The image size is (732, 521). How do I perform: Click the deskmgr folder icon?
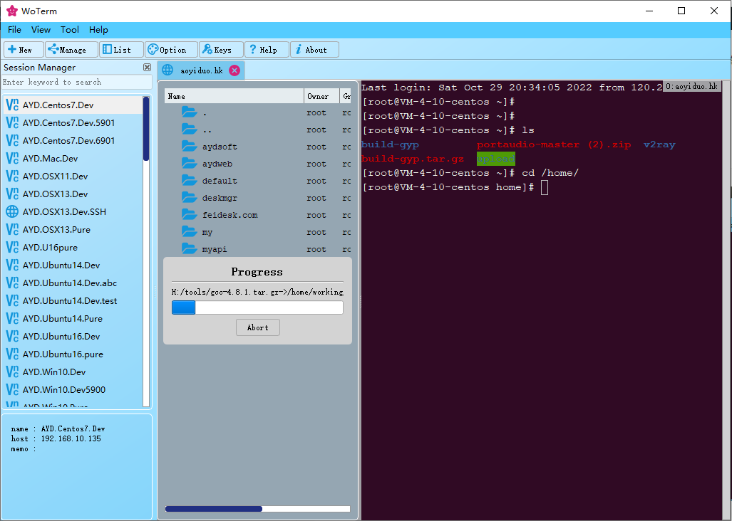tap(189, 198)
